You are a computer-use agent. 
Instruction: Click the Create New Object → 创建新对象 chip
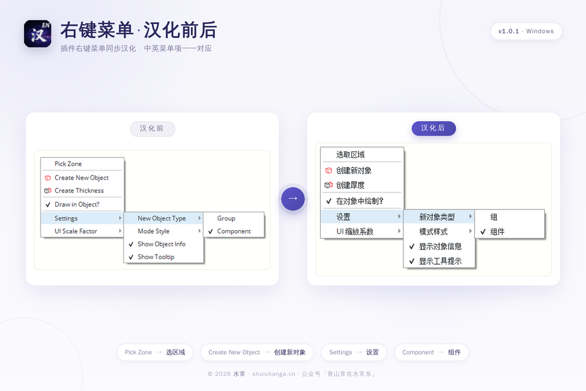click(257, 352)
